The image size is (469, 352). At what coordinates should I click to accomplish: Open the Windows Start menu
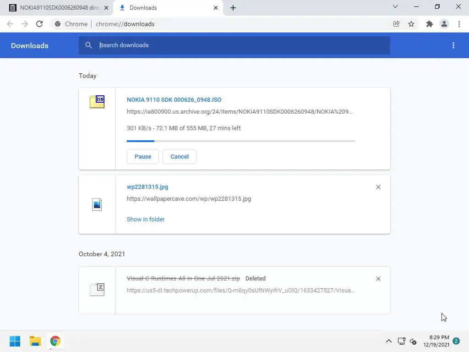coord(15,341)
